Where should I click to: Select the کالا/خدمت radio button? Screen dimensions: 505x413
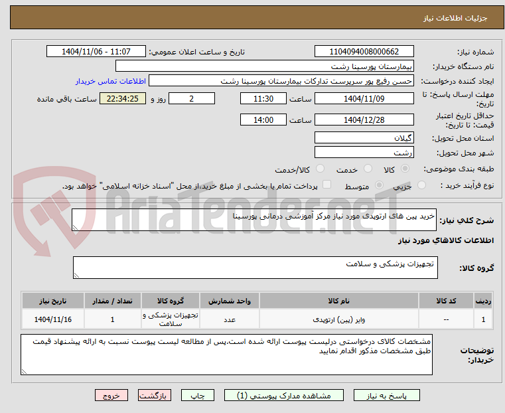320,169
